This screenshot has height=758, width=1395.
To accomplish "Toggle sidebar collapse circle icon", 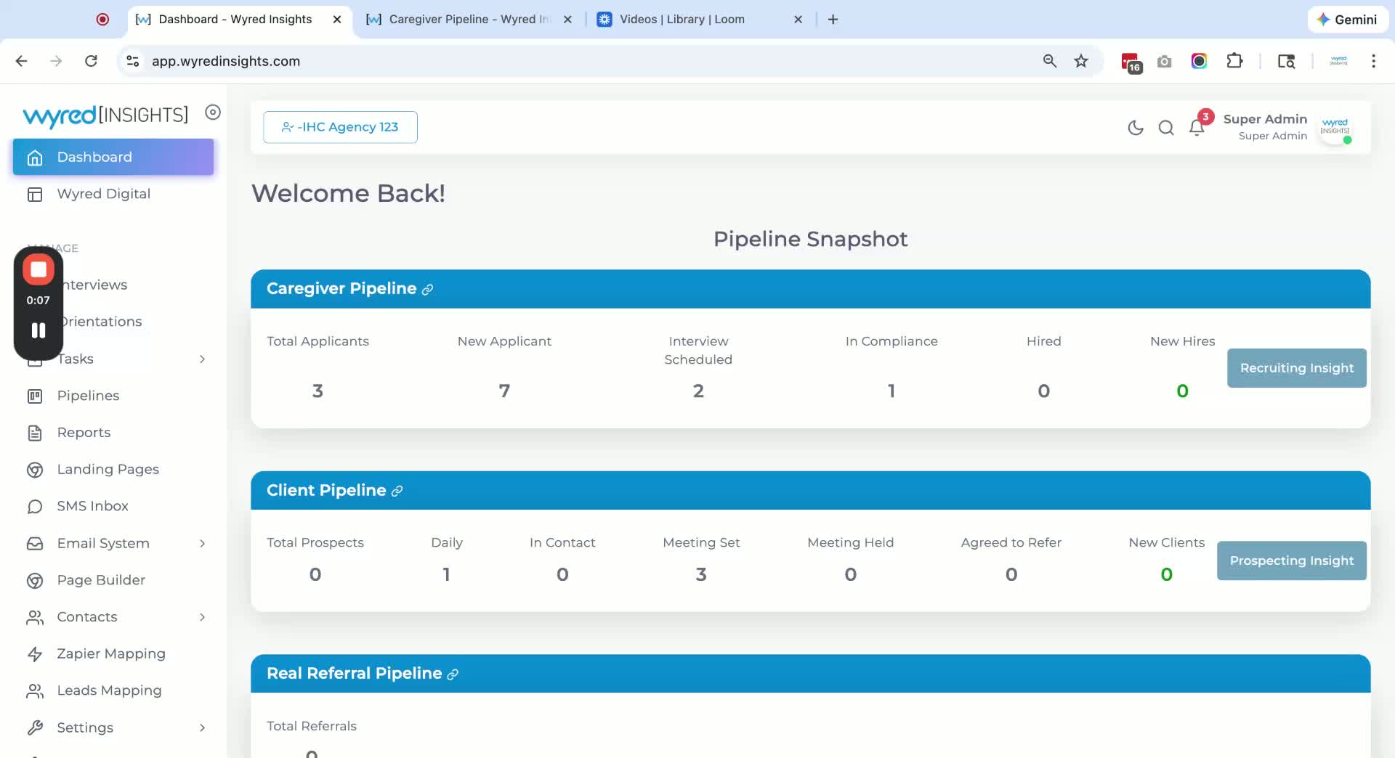I will click(x=213, y=112).
